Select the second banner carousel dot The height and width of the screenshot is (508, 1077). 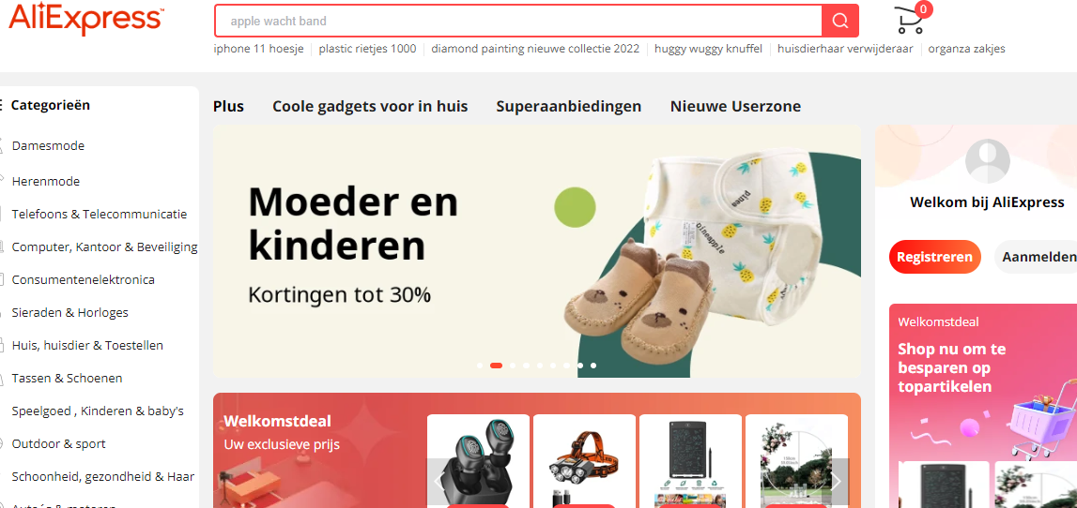coord(496,366)
